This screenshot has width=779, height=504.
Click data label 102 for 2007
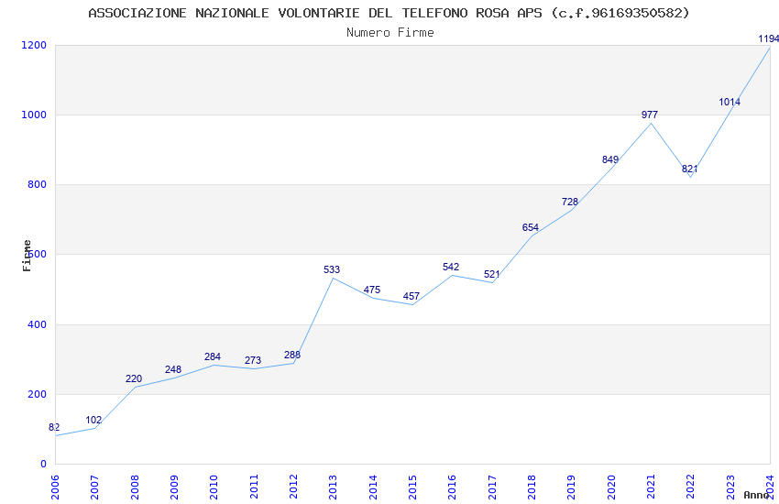click(93, 420)
